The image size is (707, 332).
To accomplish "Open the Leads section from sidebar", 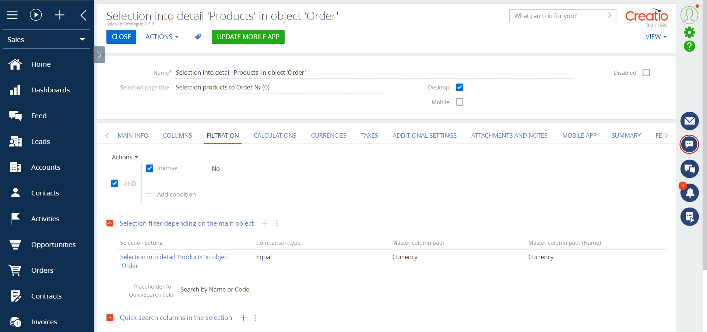I will click(x=41, y=141).
